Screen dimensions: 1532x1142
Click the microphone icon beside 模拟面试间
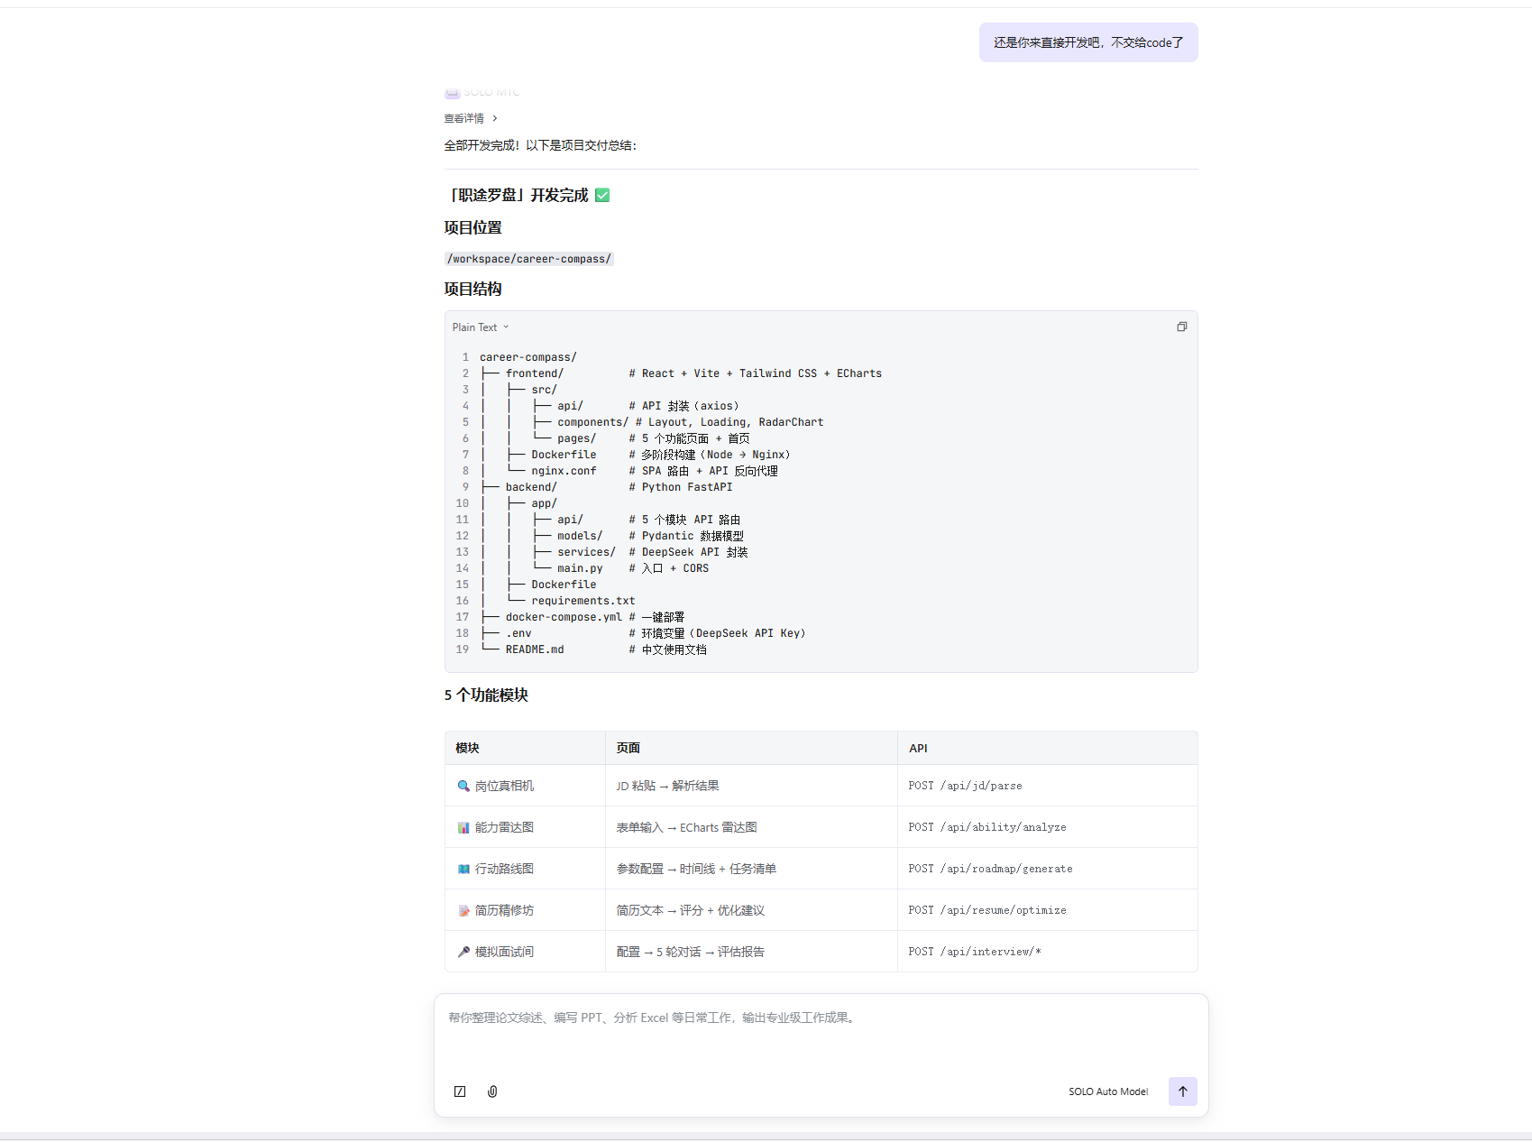coord(463,952)
